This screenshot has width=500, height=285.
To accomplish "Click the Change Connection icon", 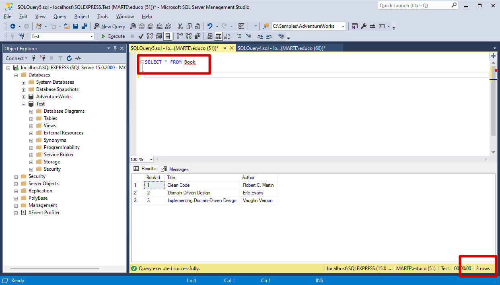I will pyautogui.click(x=21, y=36).
